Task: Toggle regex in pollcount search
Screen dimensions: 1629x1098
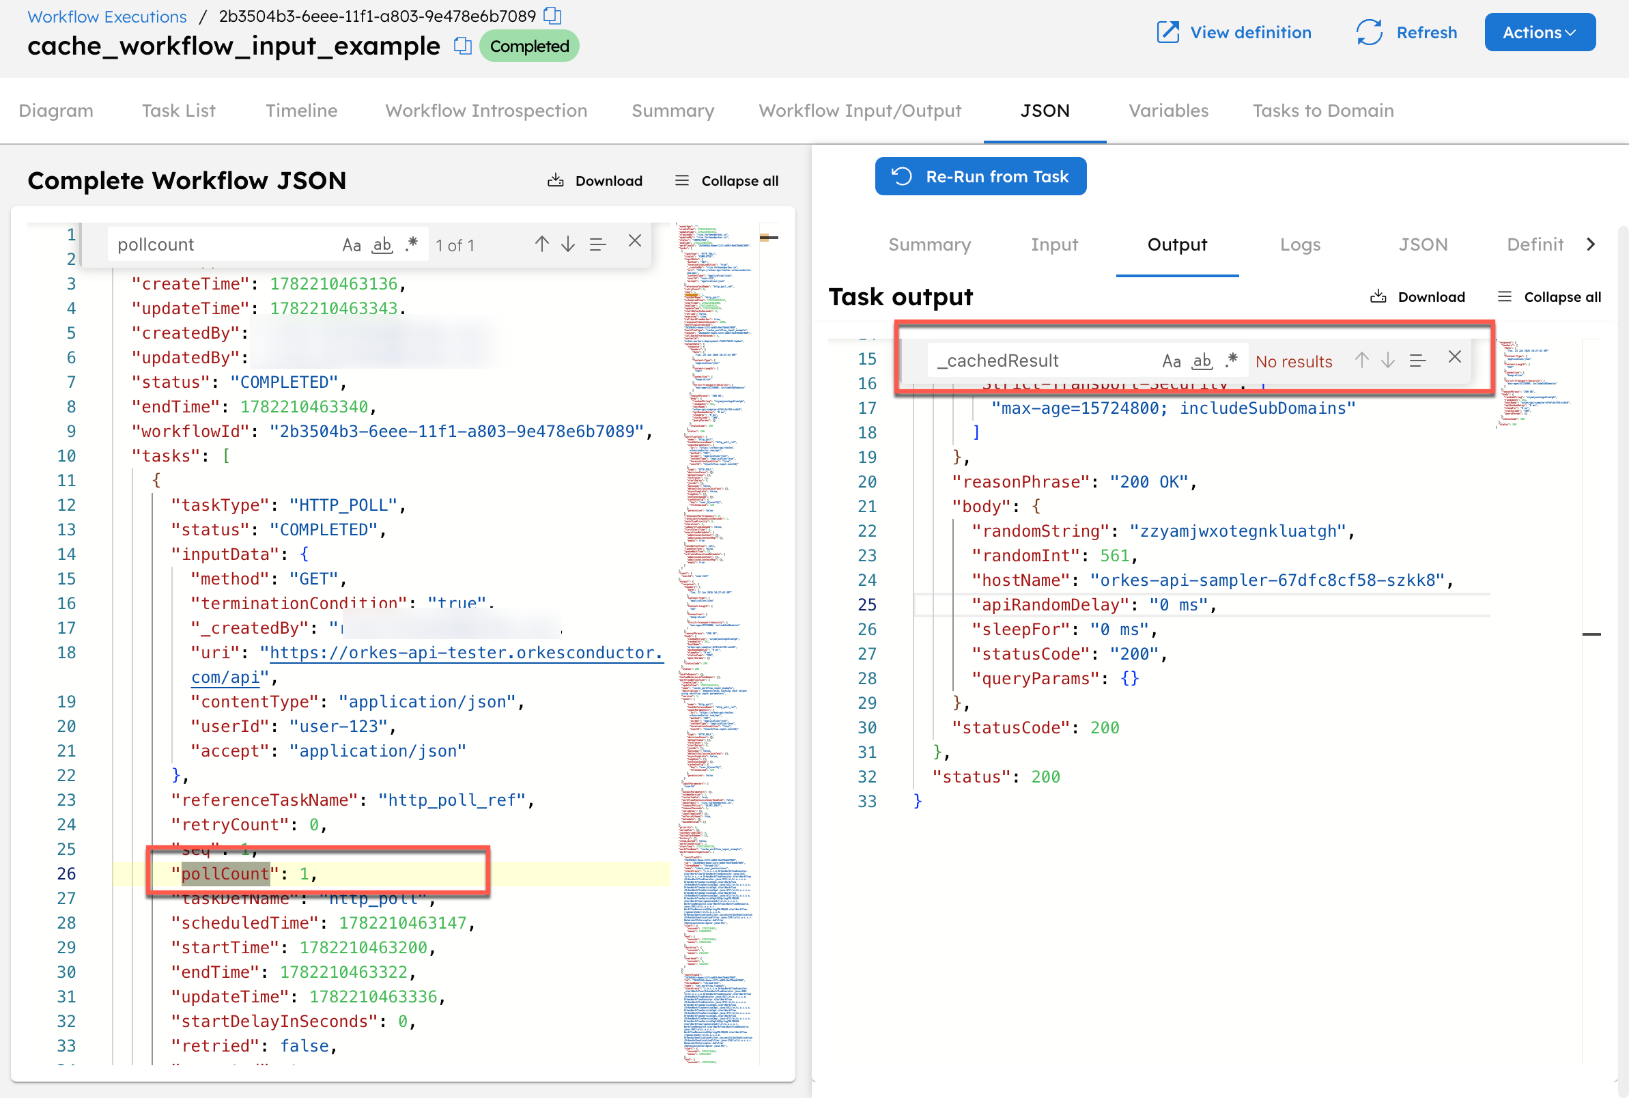Action: tap(412, 244)
